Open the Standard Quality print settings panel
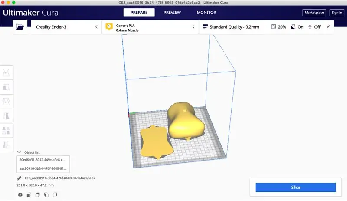 (266, 27)
